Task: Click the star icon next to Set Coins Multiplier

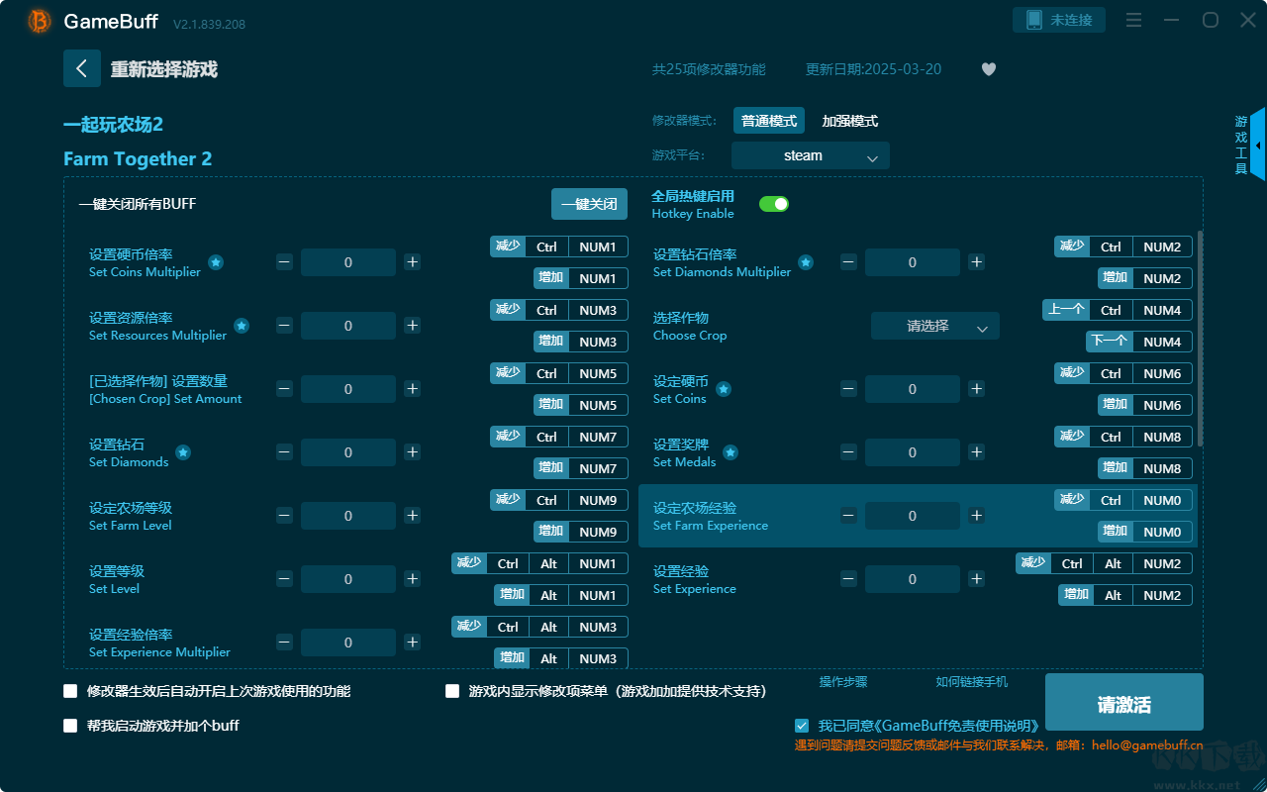Action: coord(216,262)
